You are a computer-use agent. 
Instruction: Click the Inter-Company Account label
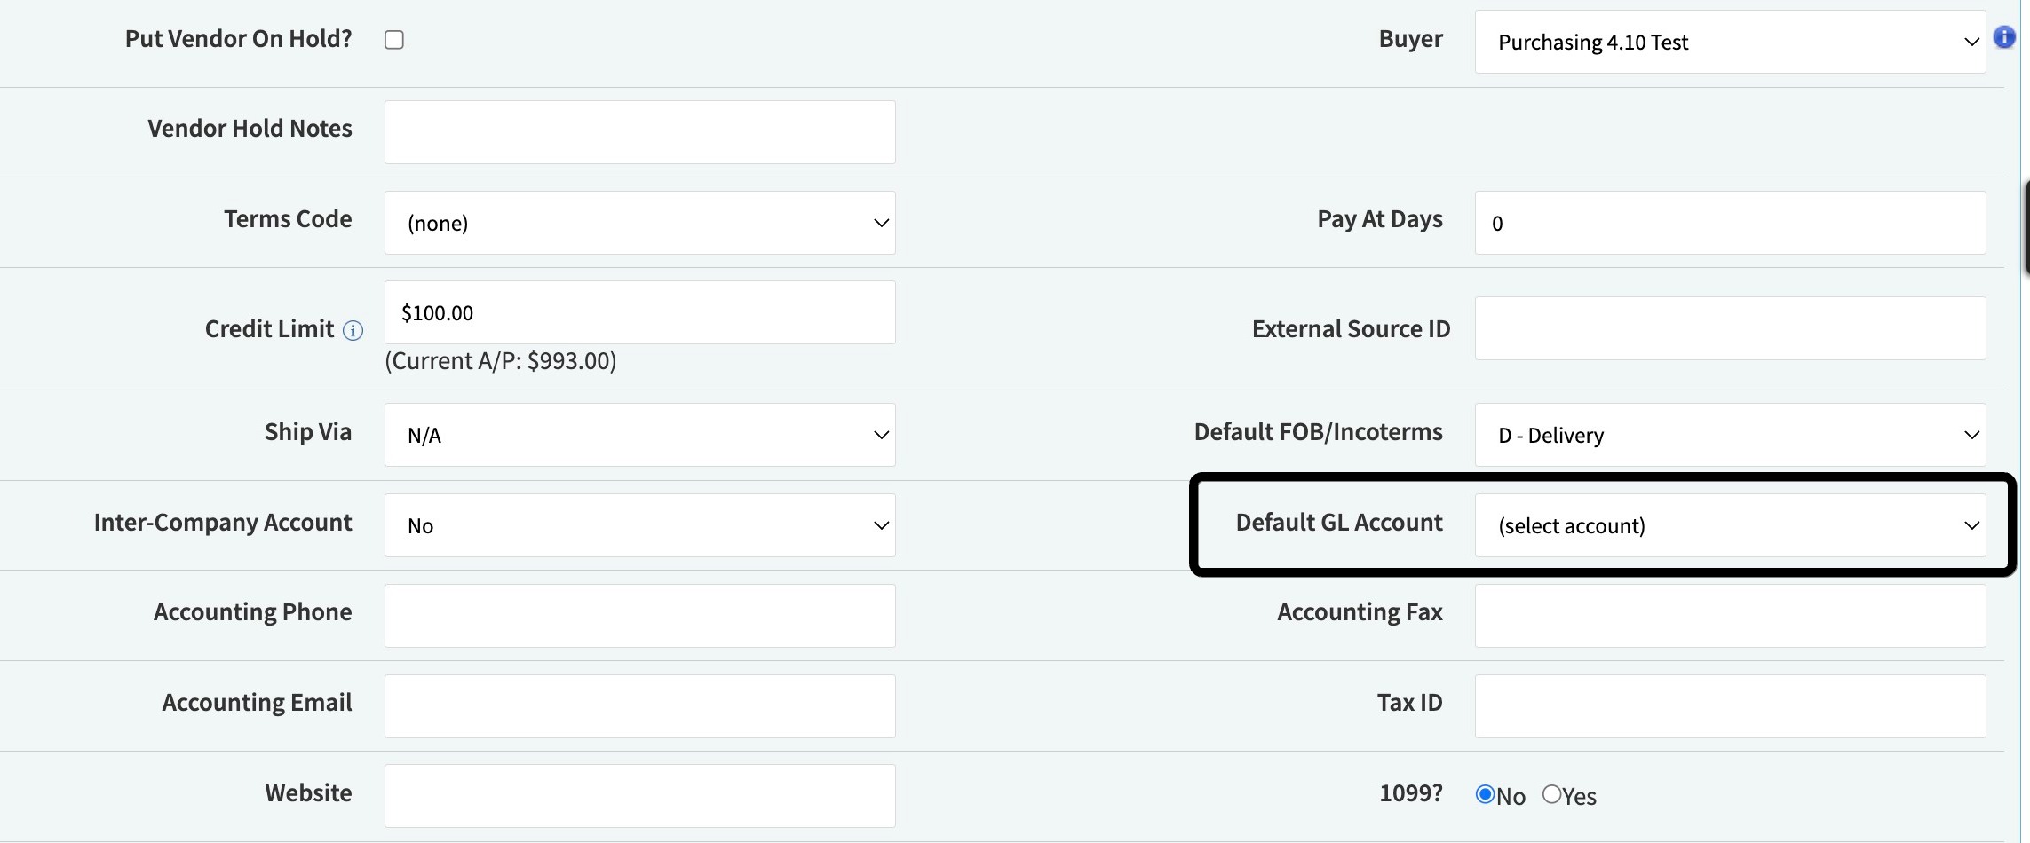pyautogui.click(x=223, y=523)
